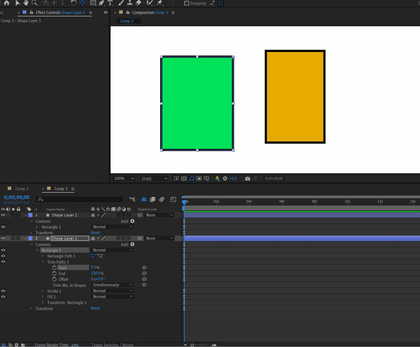The height and width of the screenshot is (347, 420).
Task: Open the Graph Editor in timeline
Action: (x=173, y=199)
